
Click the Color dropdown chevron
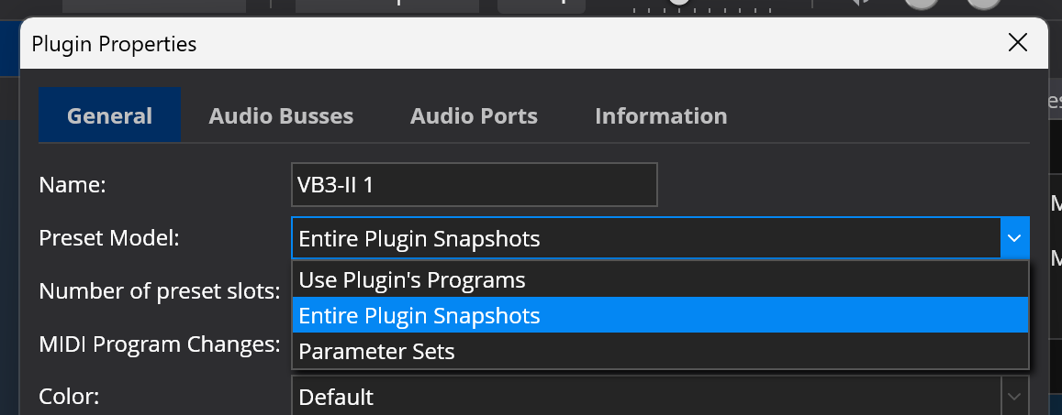1014,397
